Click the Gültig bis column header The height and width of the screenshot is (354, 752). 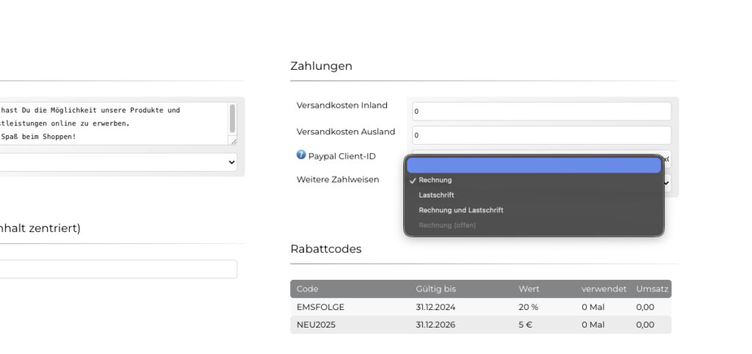coord(435,289)
